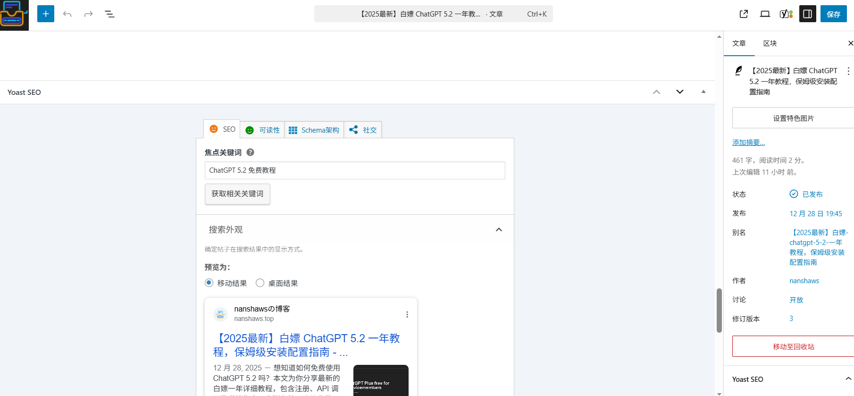This screenshot has width=854, height=396.
Task: Open the document overview list icon
Action: click(109, 14)
